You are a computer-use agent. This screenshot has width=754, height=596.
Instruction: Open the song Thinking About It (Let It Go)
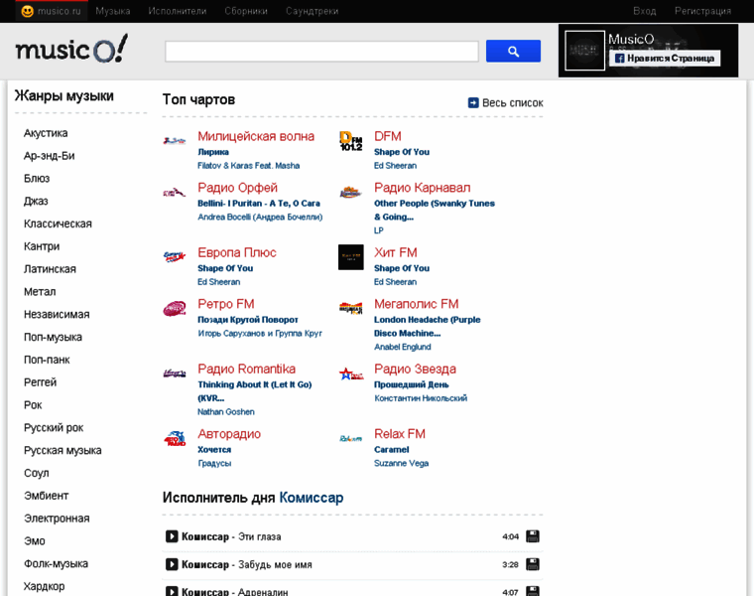(x=254, y=391)
